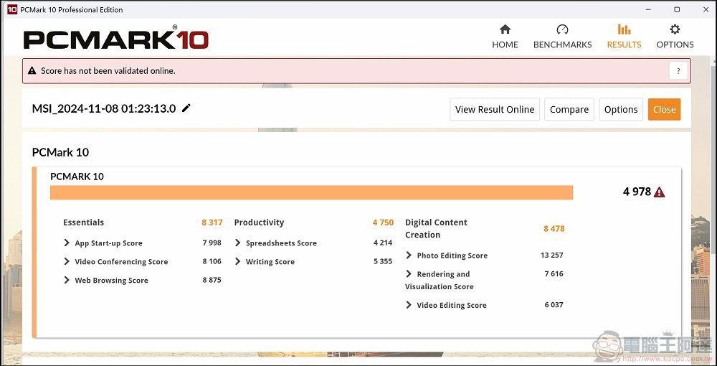Click the Productivity score 4 750

pos(383,222)
